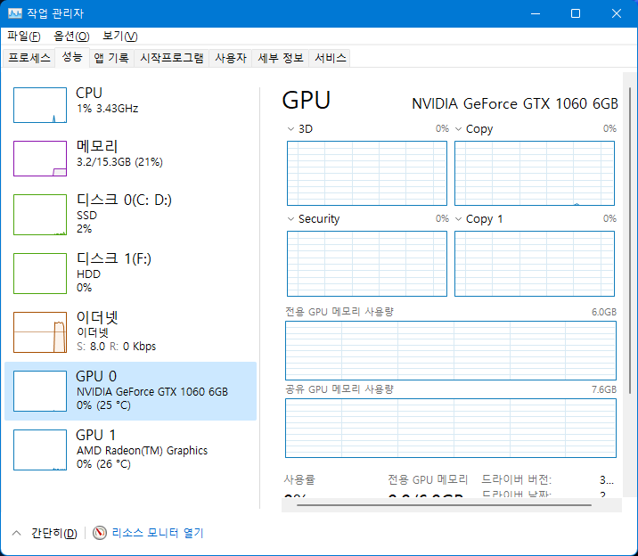Click the 7.6GB shared memory value

[x=604, y=389]
